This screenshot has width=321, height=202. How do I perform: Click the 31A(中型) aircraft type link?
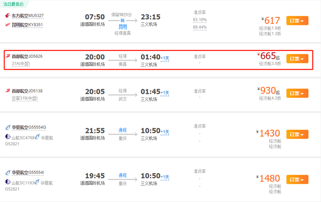21,64
